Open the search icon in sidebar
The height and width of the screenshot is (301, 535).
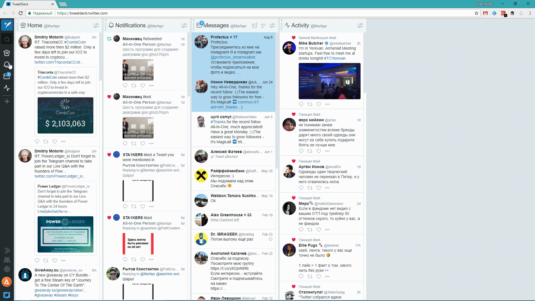click(7, 39)
